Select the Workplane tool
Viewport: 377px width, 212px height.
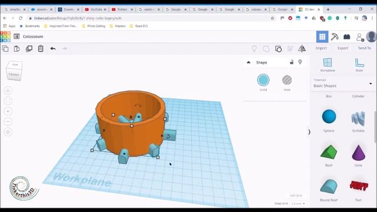coord(328,65)
